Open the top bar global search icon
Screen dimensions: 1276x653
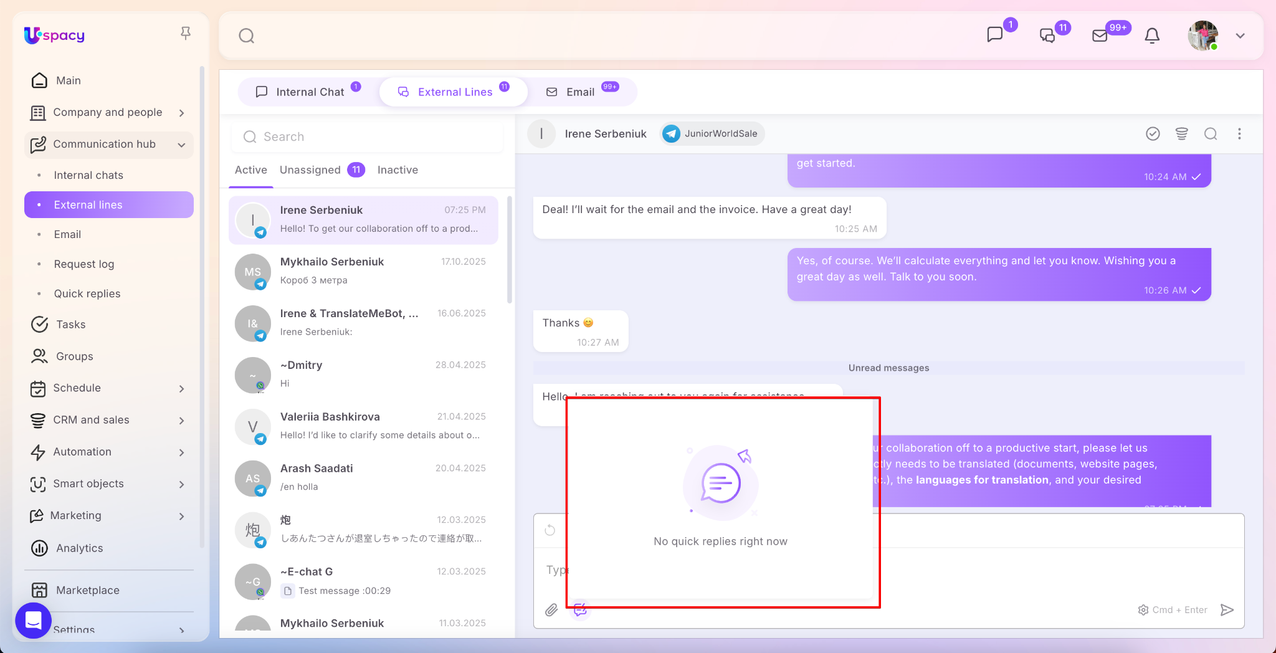(x=247, y=36)
